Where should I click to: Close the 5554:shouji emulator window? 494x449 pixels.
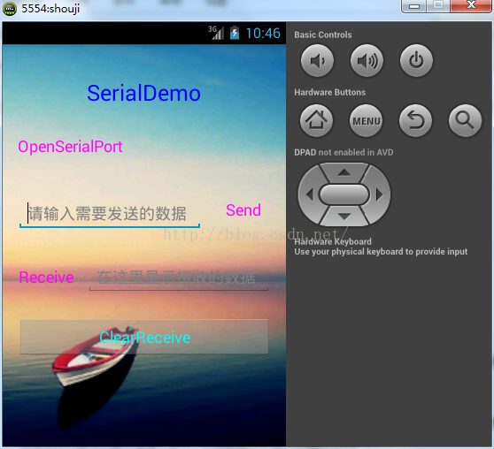tap(471, 5)
